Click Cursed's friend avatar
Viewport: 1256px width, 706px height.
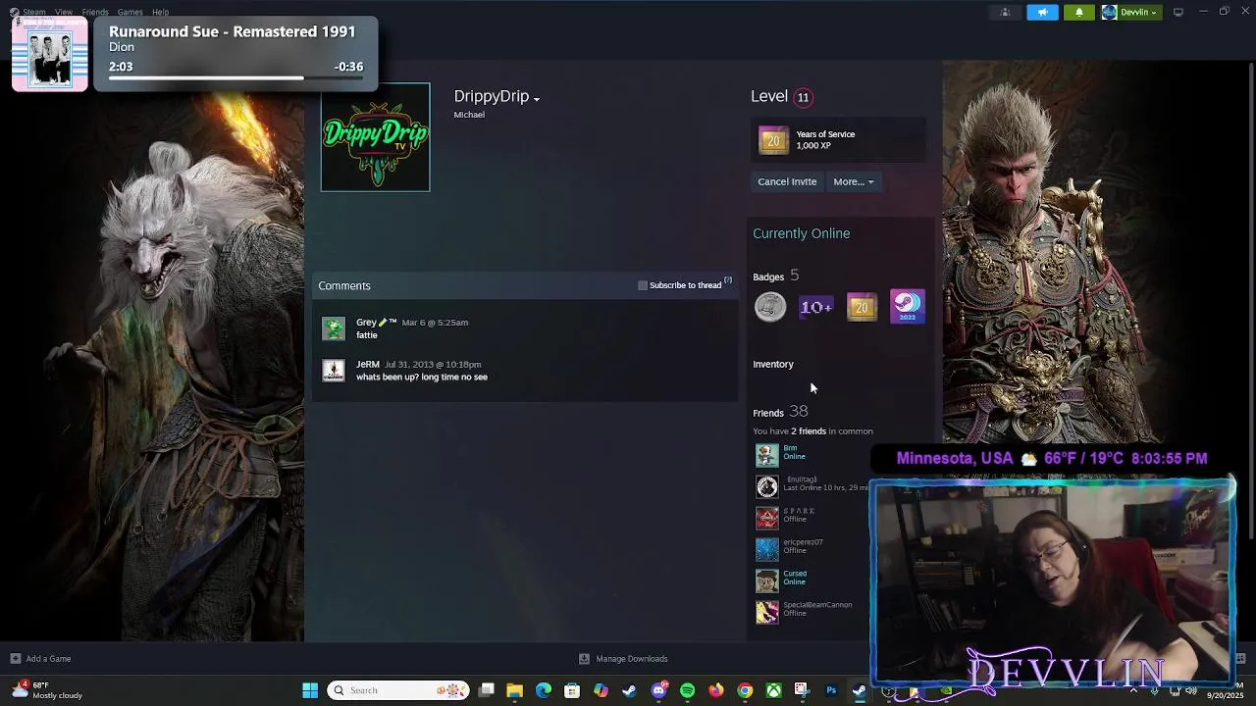[766, 580]
